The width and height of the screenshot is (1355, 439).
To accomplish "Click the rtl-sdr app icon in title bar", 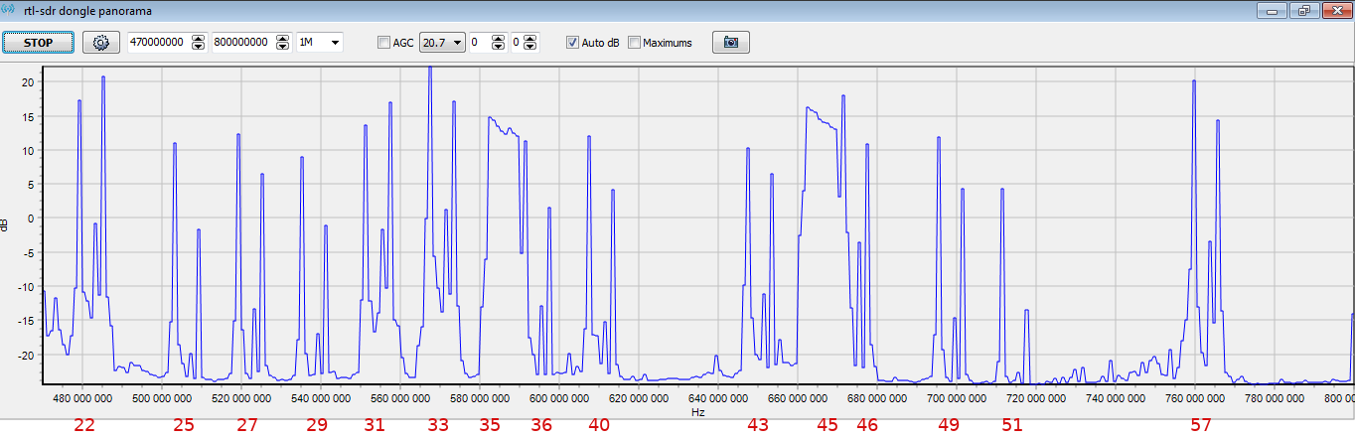I will click(11, 9).
